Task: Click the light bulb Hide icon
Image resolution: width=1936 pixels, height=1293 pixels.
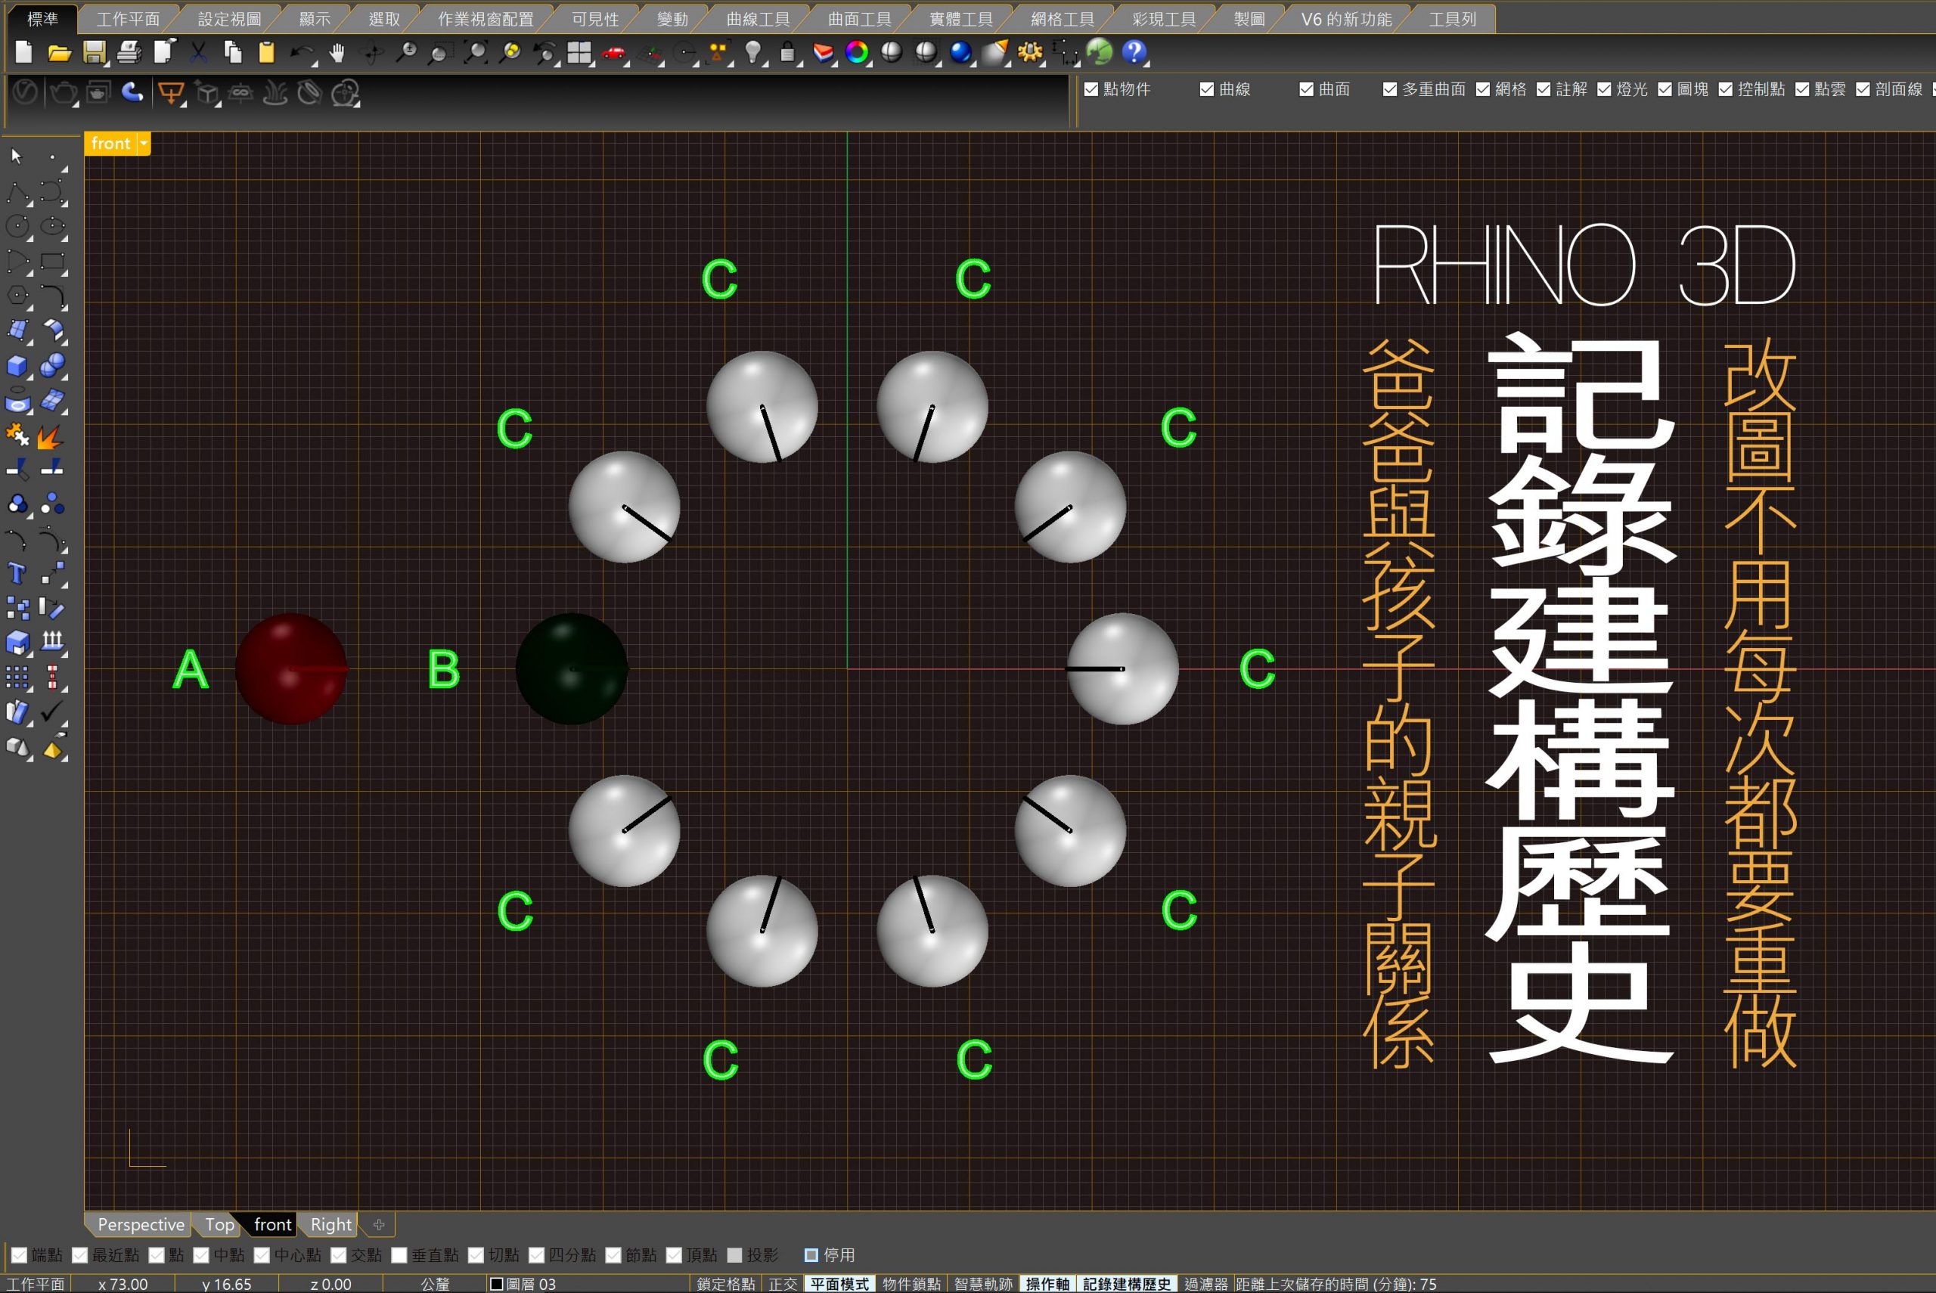Action: 752,53
